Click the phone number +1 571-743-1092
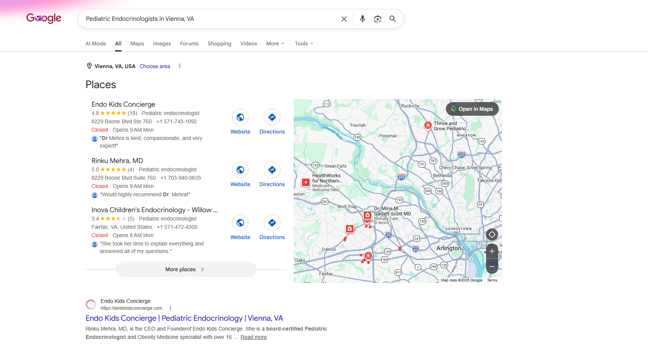This screenshot has height=354, width=648. [x=176, y=121]
